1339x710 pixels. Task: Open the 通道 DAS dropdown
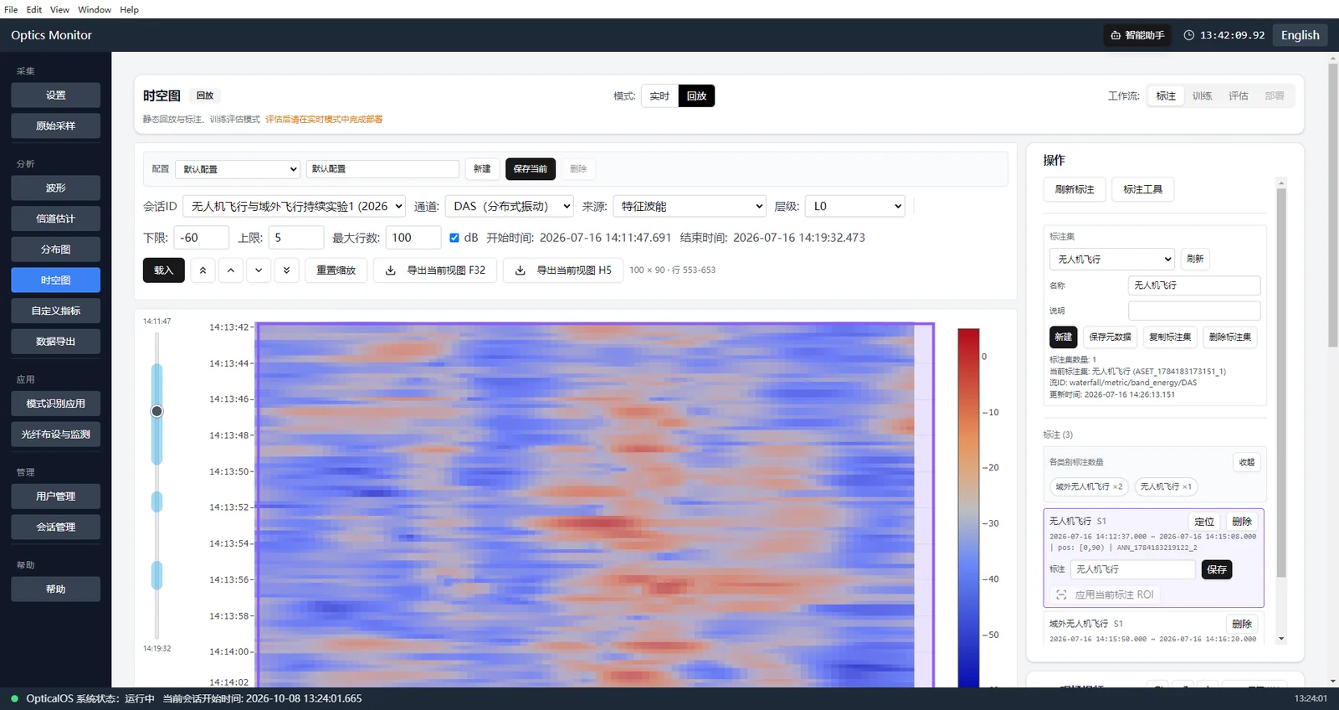click(x=509, y=206)
